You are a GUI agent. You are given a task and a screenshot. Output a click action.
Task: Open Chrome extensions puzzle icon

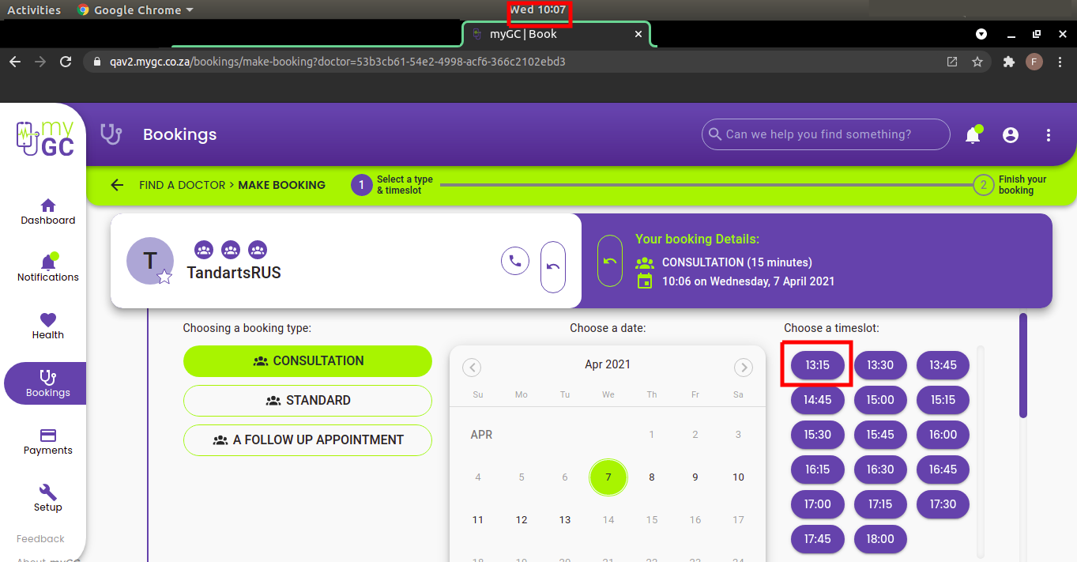point(1008,62)
